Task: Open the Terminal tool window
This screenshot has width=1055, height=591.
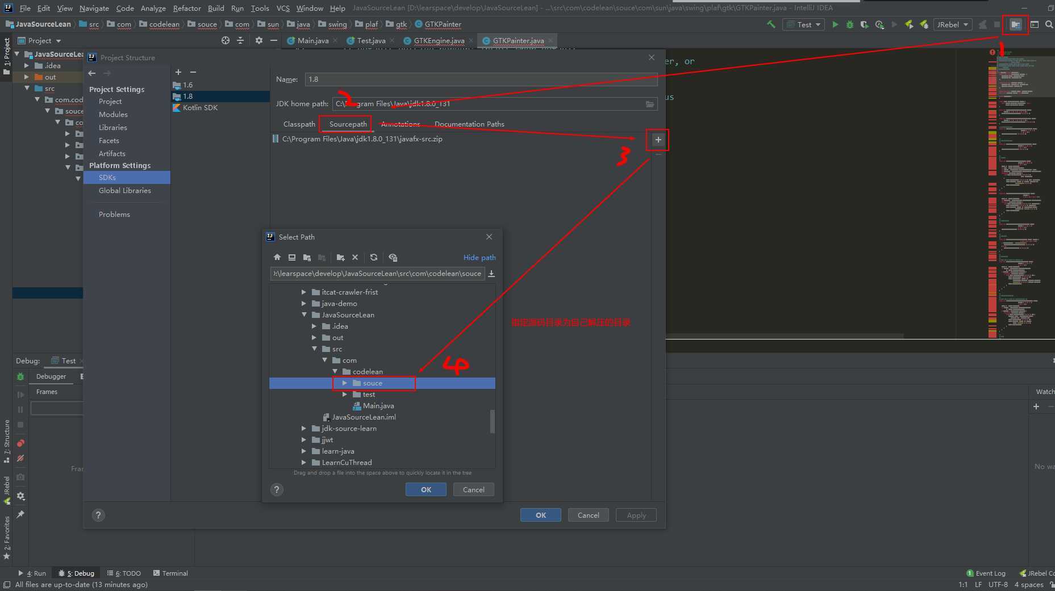Action: [x=170, y=573]
